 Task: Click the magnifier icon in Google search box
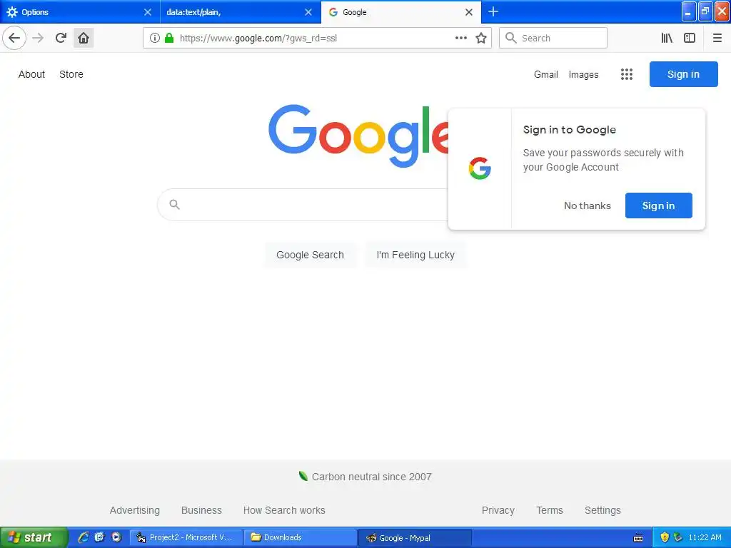pyautogui.click(x=174, y=204)
